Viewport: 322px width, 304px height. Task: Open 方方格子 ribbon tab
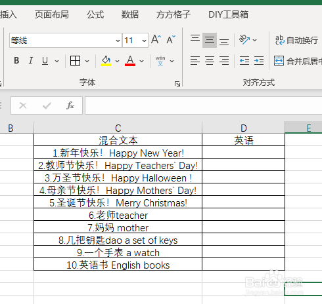tap(173, 14)
